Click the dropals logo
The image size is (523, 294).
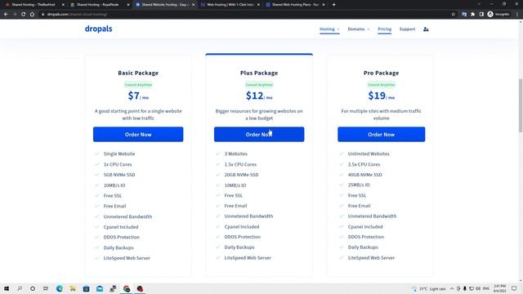pyautogui.click(x=98, y=29)
